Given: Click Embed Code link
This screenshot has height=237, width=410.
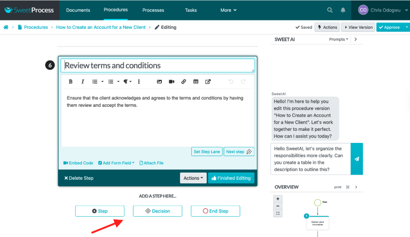Looking at the screenshot, I should click(x=78, y=163).
